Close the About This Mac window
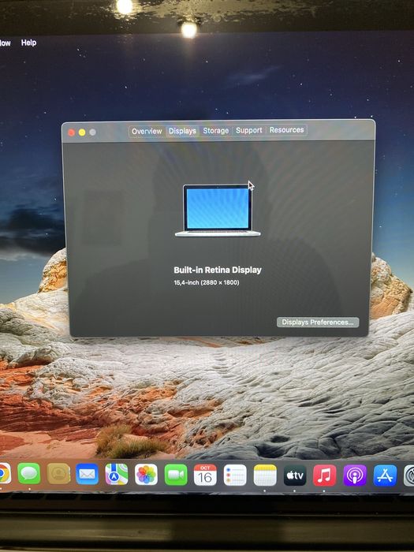The image size is (414, 552). coord(71,132)
